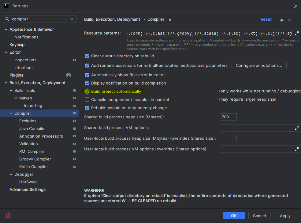The height and width of the screenshot is (223, 301).
Task: Collapse the Maven node chevron
Action: pos(16,98)
